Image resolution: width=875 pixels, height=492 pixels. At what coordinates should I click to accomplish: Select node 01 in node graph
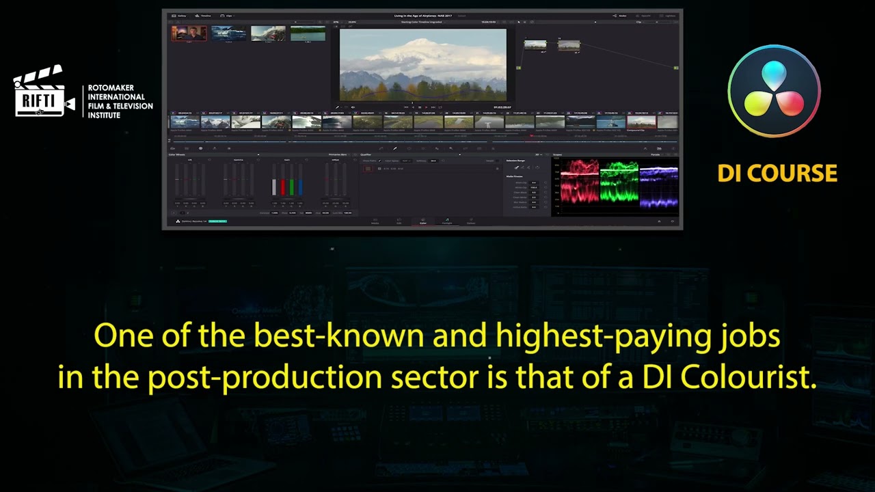coord(535,45)
